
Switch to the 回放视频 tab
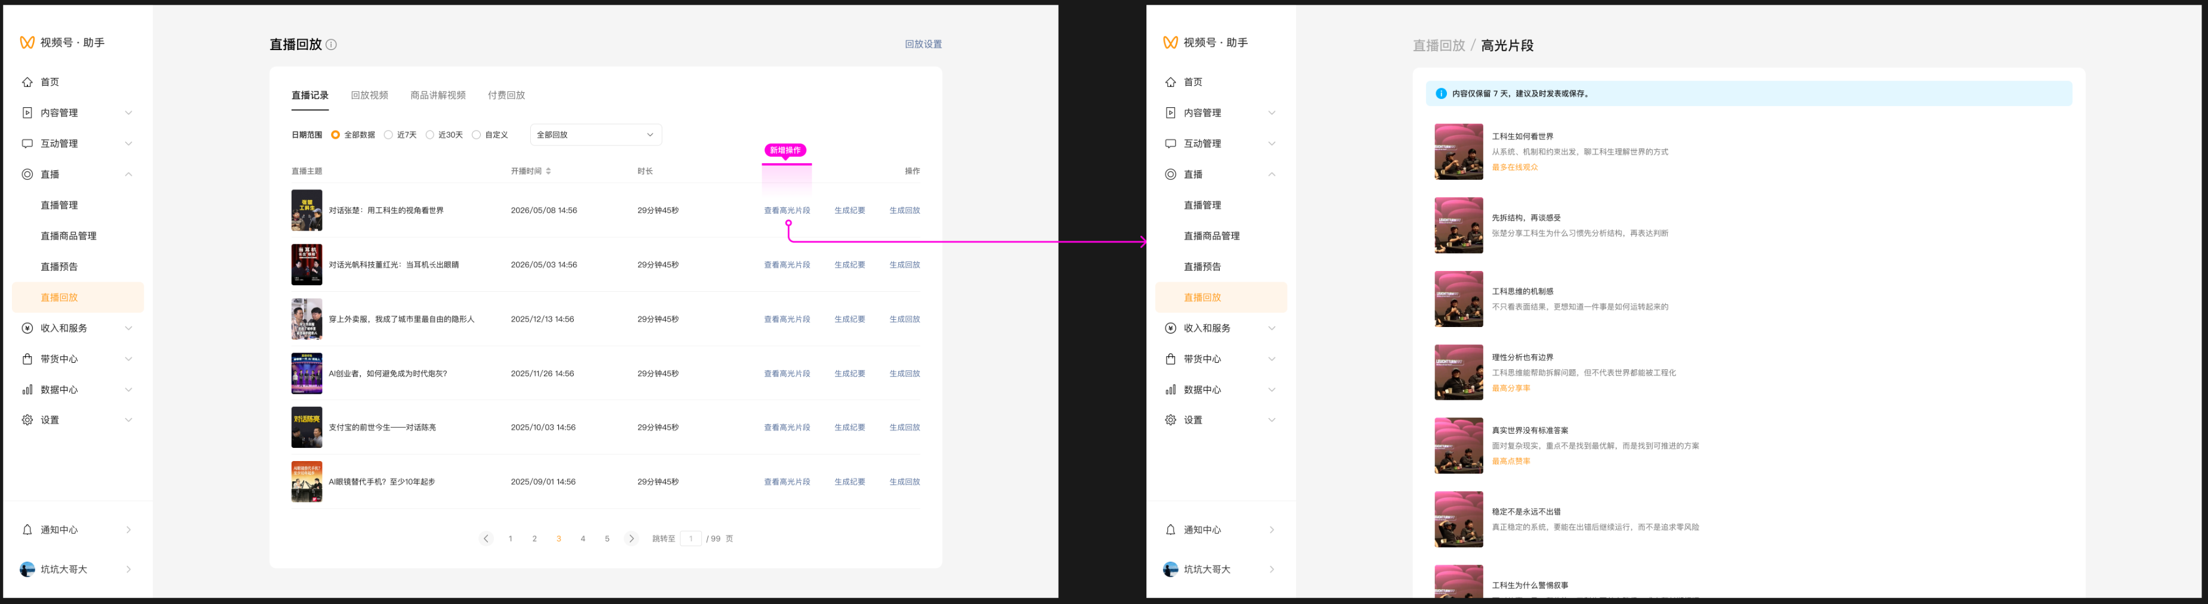369,95
